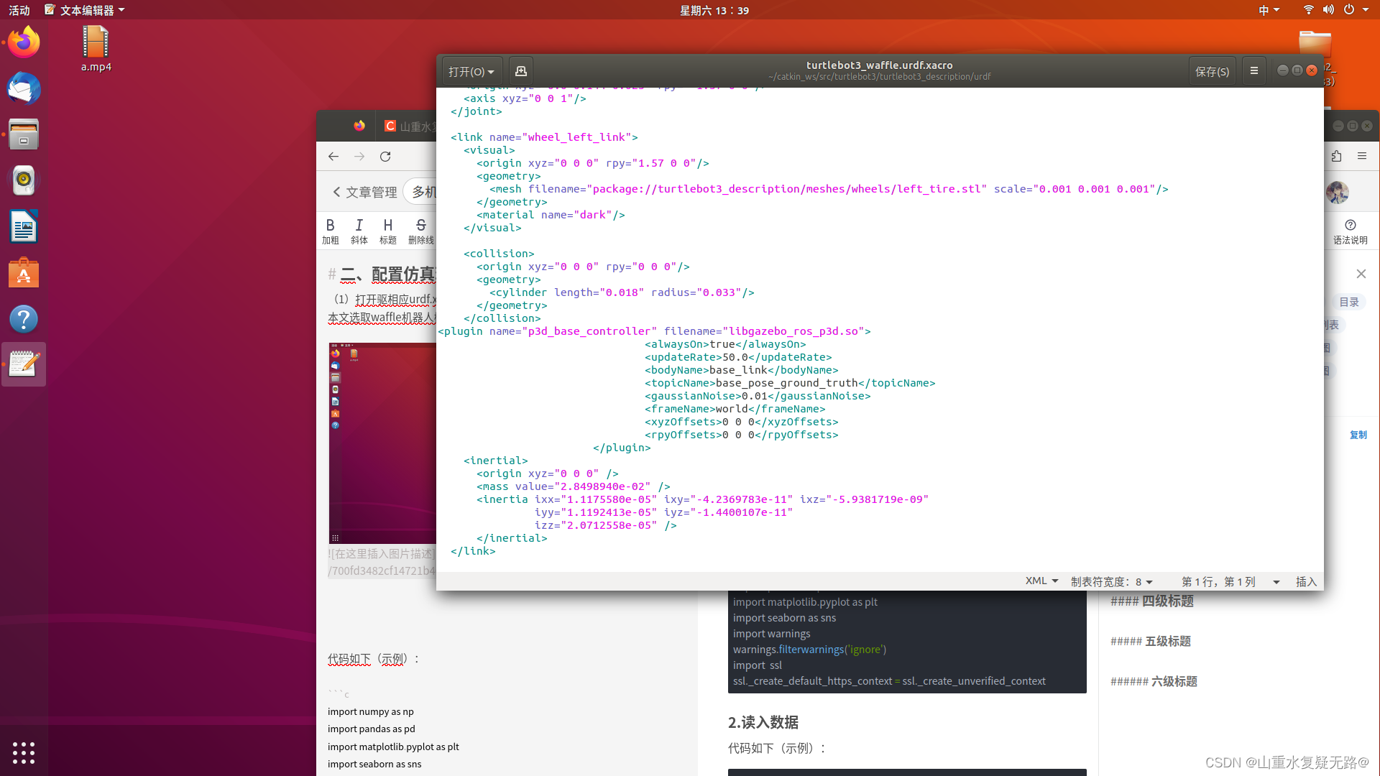Open syntax help question-mark icon
The width and height of the screenshot is (1380, 776).
click(x=1351, y=231)
